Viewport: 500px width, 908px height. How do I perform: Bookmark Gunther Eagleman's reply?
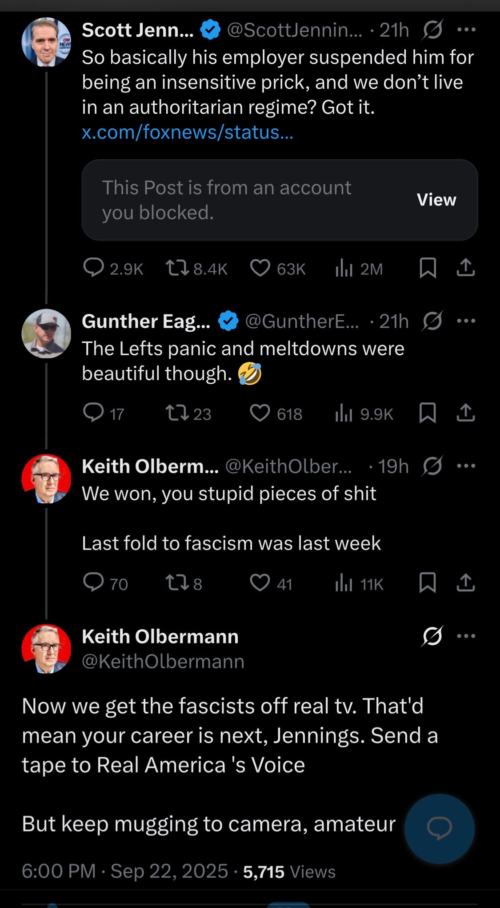pos(428,414)
